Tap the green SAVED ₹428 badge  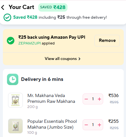(53, 7)
